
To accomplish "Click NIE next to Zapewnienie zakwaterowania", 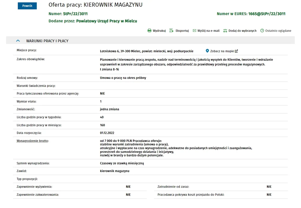I will click(128, 194).
